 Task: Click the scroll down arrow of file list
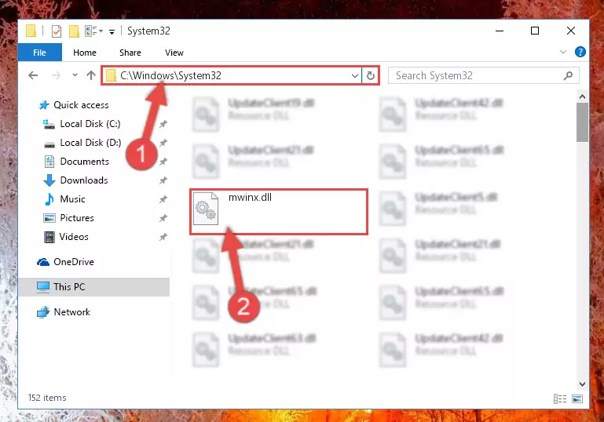pos(582,384)
